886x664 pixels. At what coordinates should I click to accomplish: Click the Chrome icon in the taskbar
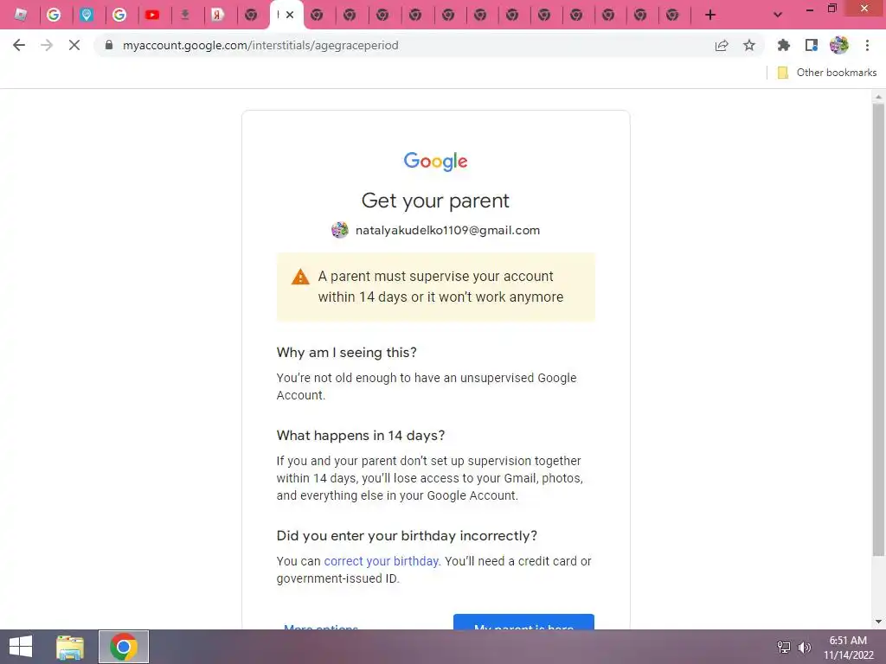click(x=124, y=647)
